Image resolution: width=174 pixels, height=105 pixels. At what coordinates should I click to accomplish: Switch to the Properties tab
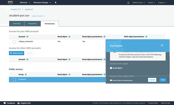tap(33, 24)
